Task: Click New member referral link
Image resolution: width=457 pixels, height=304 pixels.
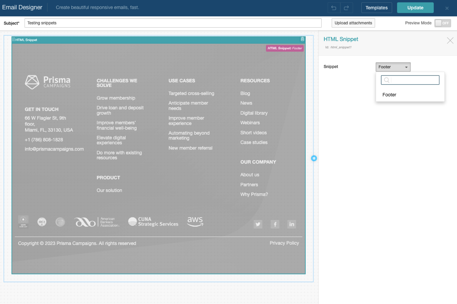Action: [190, 148]
